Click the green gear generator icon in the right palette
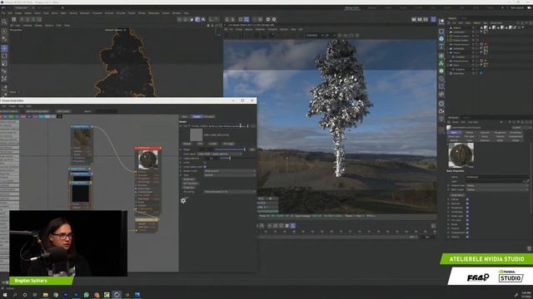The height and width of the screenshot is (299, 533). click(x=441, y=71)
